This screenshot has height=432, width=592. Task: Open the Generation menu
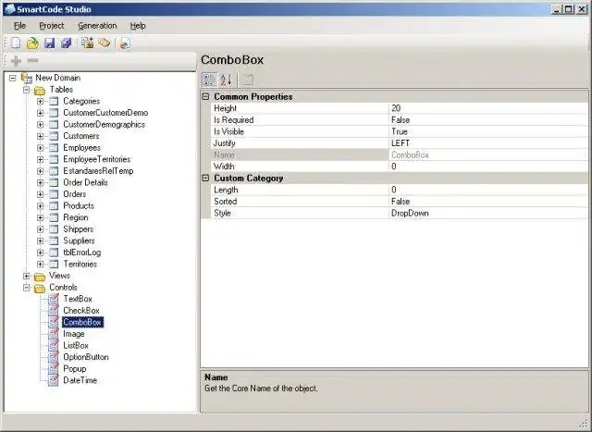97,26
